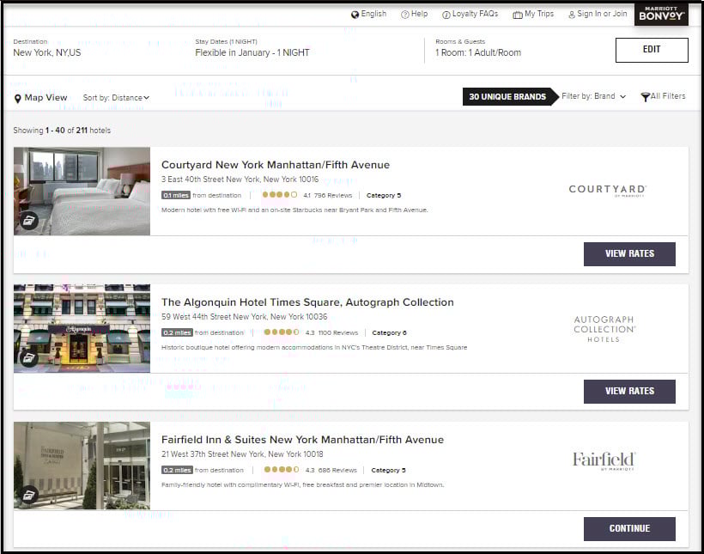Viewport: 704px width, 554px height.
Task: Click the Courtyard hotel rating circles
Action: pyautogui.click(x=279, y=195)
